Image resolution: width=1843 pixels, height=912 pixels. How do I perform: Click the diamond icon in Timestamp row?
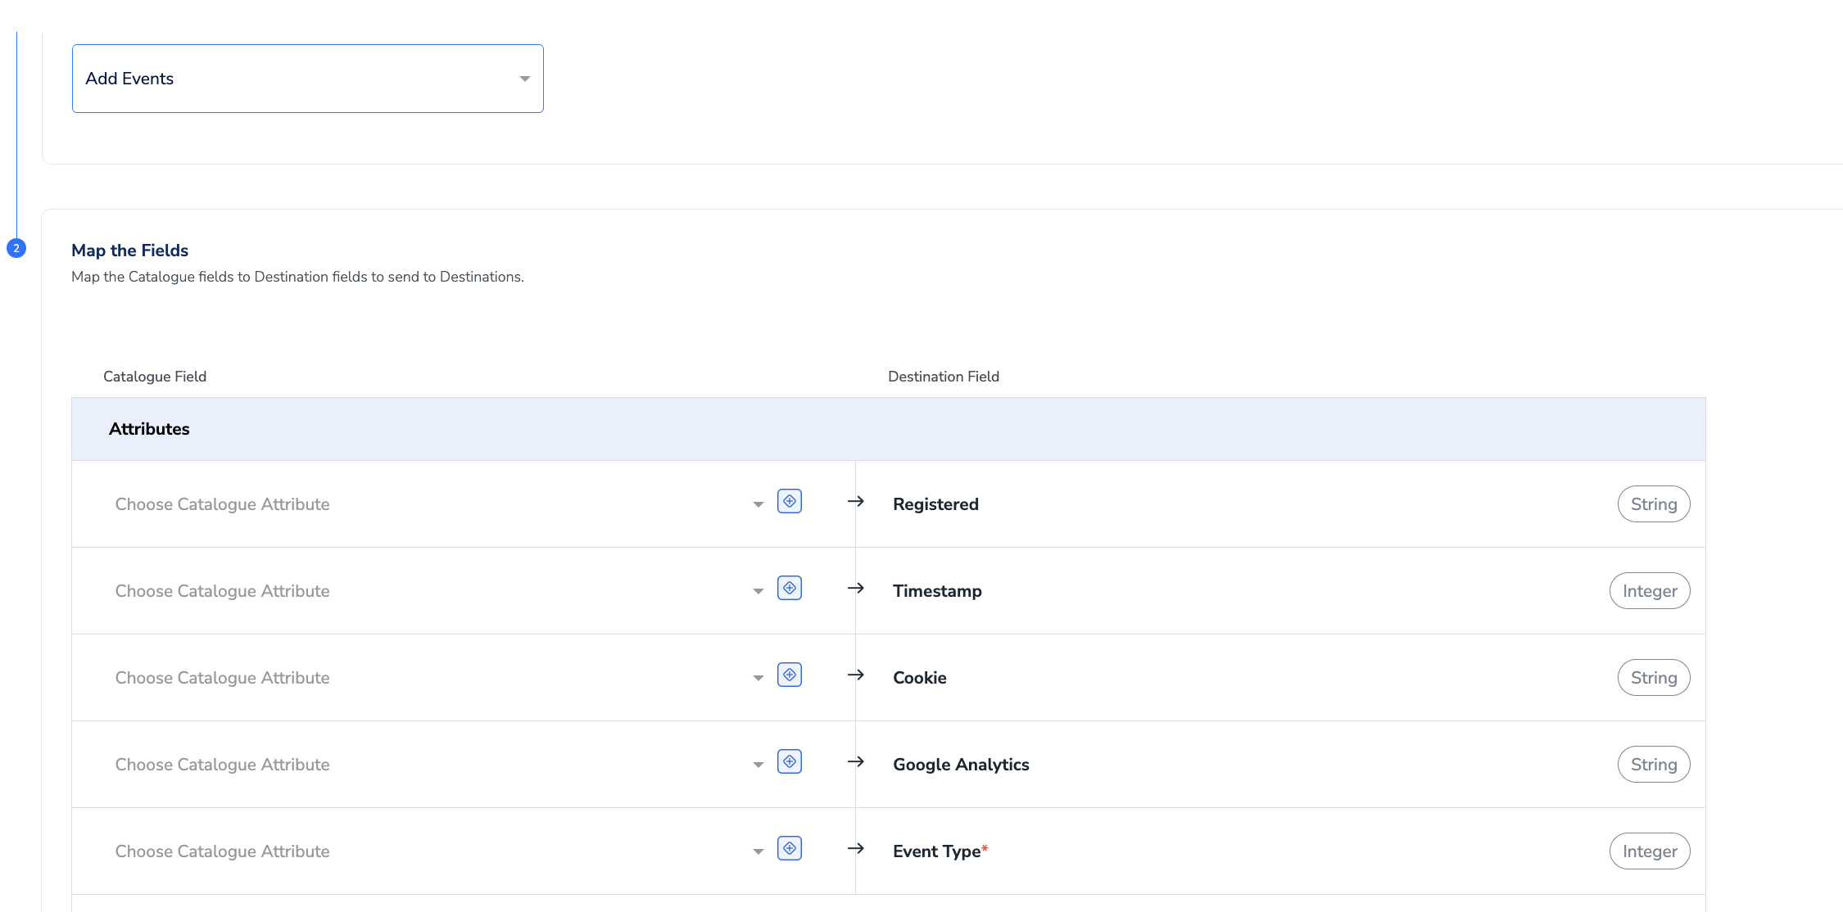point(789,588)
